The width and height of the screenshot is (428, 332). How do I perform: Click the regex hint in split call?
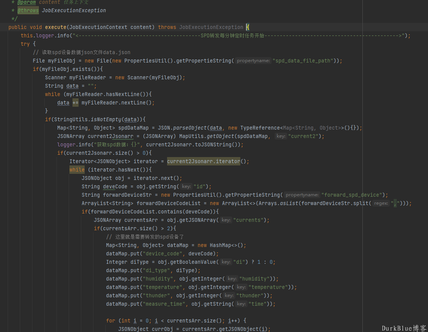(x=381, y=204)
